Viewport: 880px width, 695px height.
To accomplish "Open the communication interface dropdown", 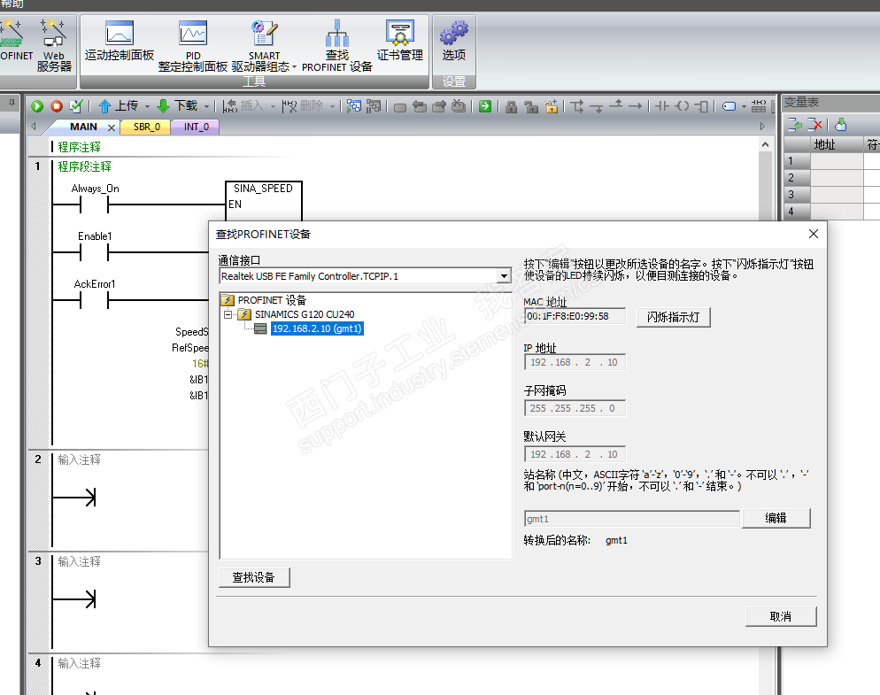I will tap(504, 276).
